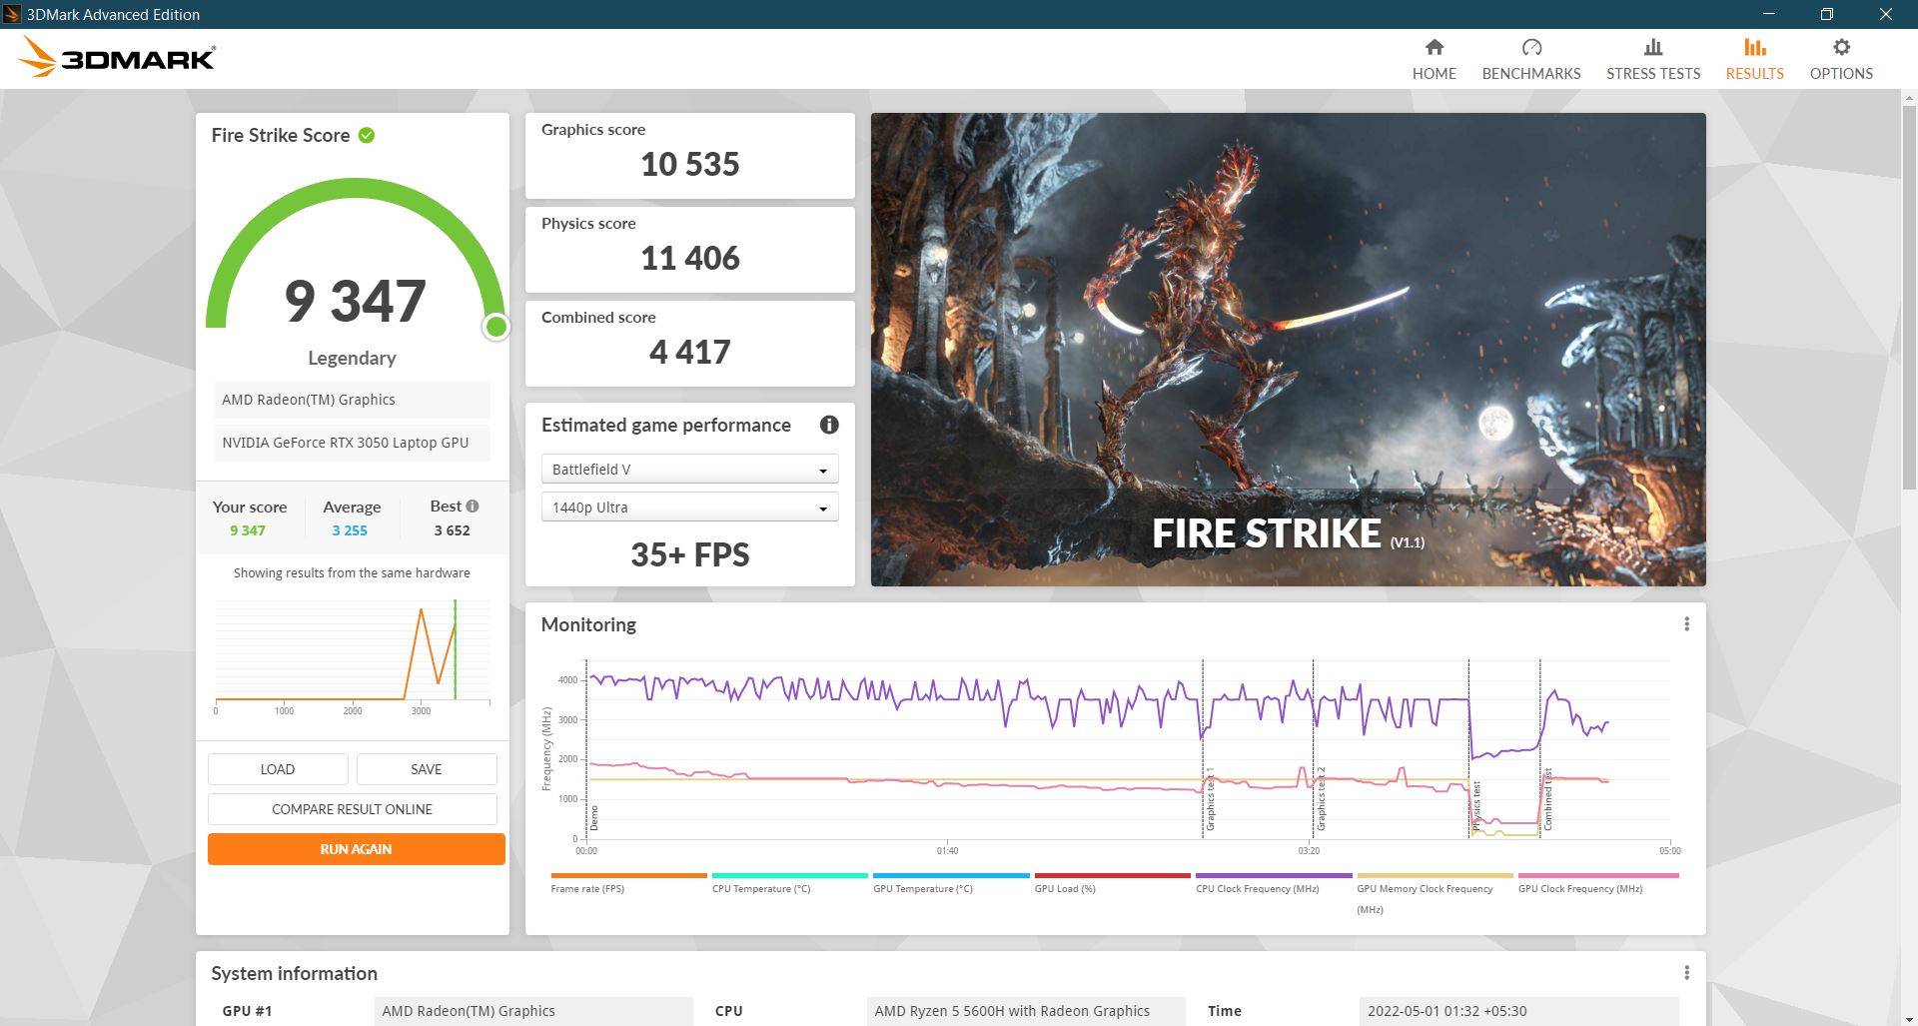This screenshot has height=1026, width=1918.
Task: Open the System information three-dot menu
Action: click(x=1686, y=973)
